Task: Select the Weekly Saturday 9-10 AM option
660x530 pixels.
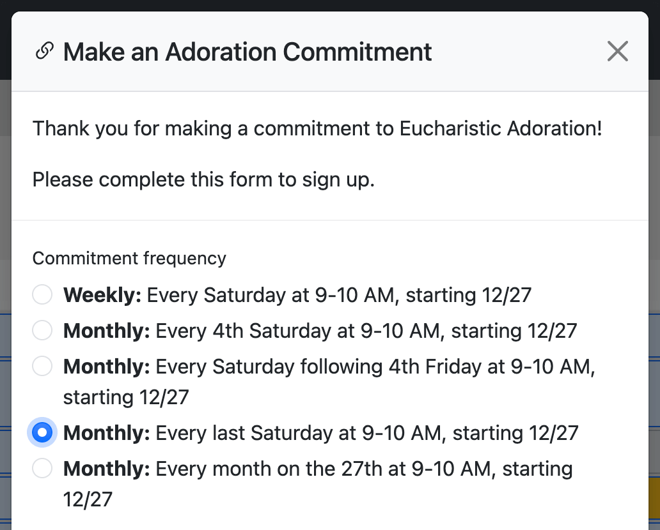Action: click(42, 295)
